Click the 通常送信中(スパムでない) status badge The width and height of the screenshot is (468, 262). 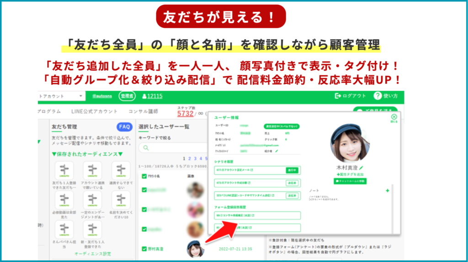282,126
